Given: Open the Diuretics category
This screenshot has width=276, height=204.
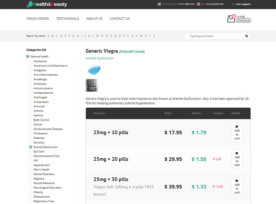Looking at the screenshot, I should point(39,143).
